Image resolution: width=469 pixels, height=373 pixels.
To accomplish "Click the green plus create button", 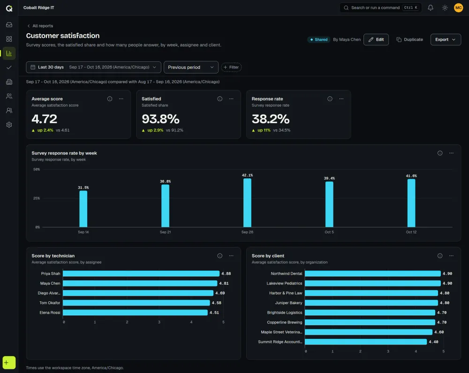I will pos(9,363).
